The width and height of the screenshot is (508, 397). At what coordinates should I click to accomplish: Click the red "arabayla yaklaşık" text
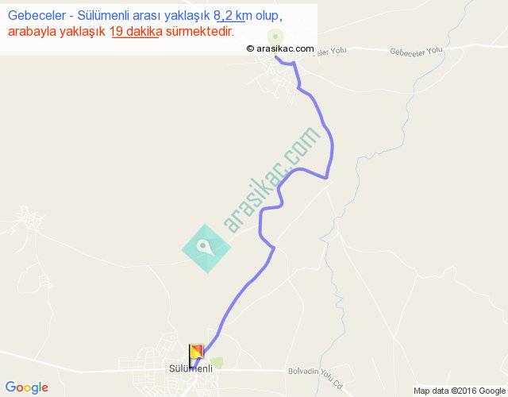click(x=56, y=32)
